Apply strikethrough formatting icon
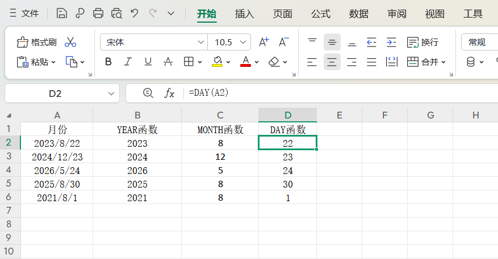Image resolution: width=498 pixels, height=259 pixels. (x=168, y=62)
